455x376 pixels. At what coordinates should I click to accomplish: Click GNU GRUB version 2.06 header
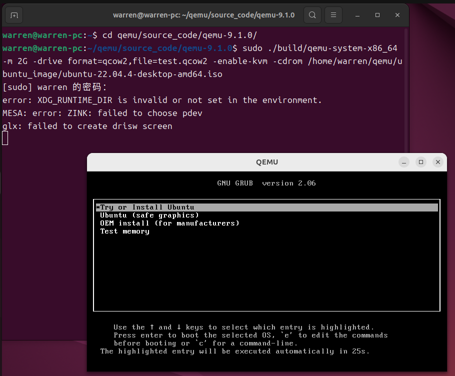pos(266,183)
